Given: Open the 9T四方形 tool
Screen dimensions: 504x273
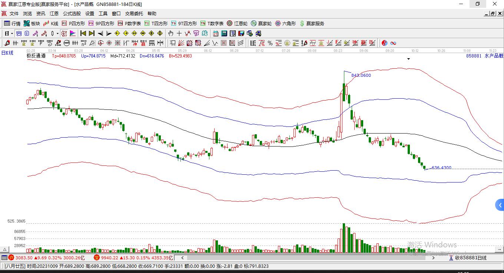Looking at the screenshot, I should tap(184, 23).
